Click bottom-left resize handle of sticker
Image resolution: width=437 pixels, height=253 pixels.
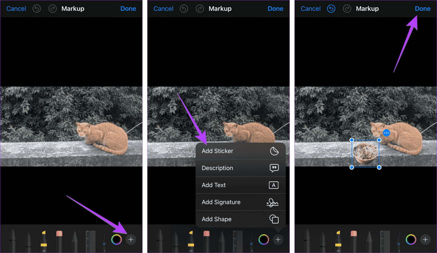[352, 168]
